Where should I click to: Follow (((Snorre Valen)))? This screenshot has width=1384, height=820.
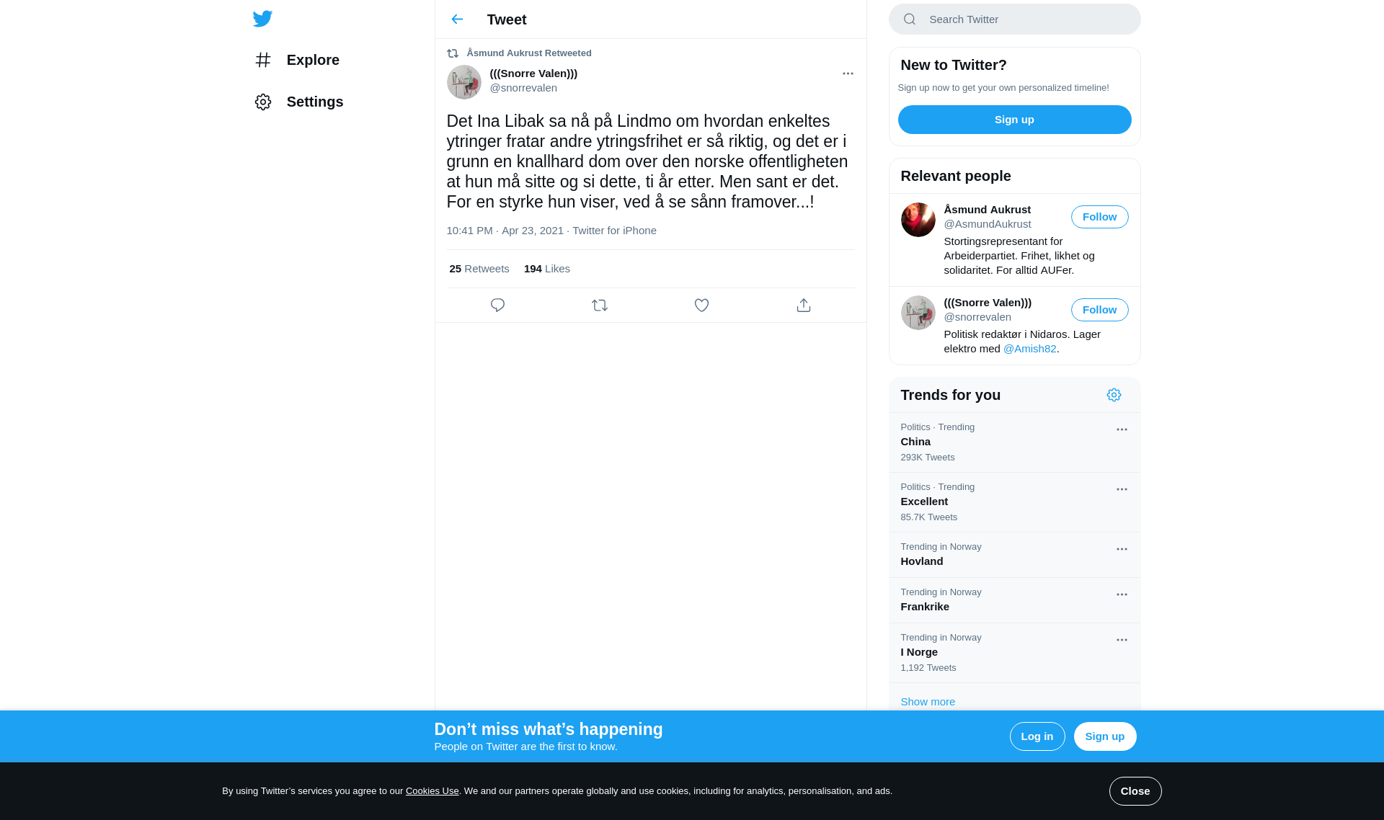tap(1099, 310)
